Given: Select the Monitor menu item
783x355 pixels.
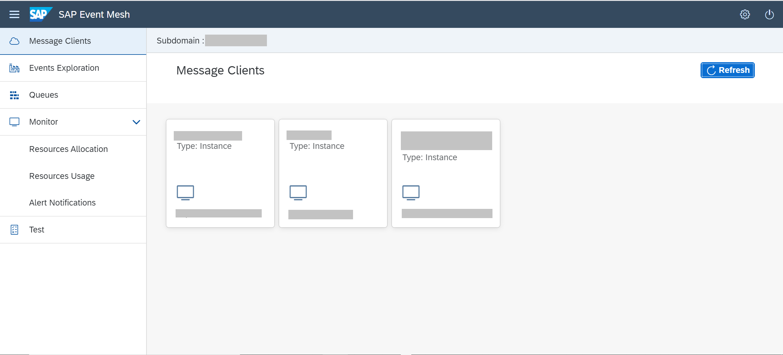Looking at the screenshot, I should pos(73,122).
